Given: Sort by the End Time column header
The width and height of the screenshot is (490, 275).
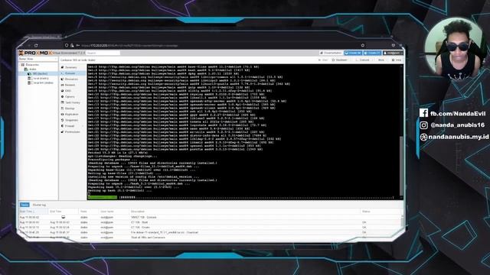Looking at the screenshot, I should [x=64, y=212].
